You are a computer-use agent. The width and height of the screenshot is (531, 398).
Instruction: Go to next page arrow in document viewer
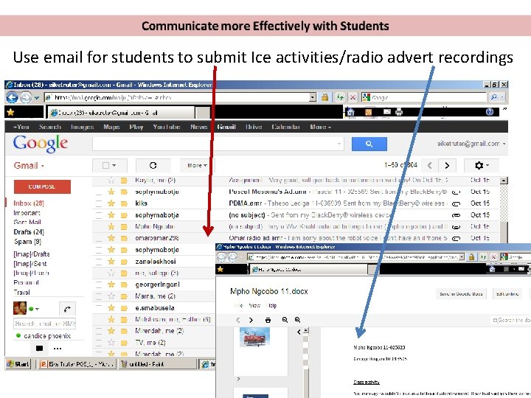point(251,320)
